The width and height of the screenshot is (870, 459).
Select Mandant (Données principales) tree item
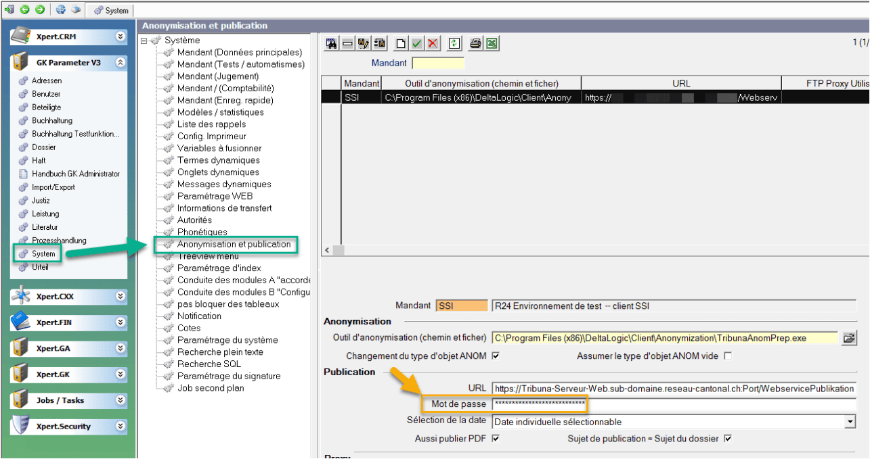(x=239, y=52)
